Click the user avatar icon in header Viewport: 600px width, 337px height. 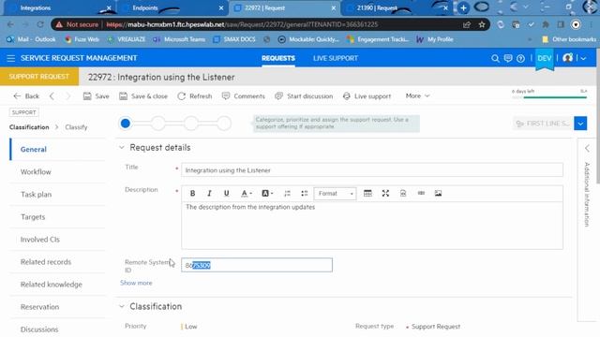[568, 58]
